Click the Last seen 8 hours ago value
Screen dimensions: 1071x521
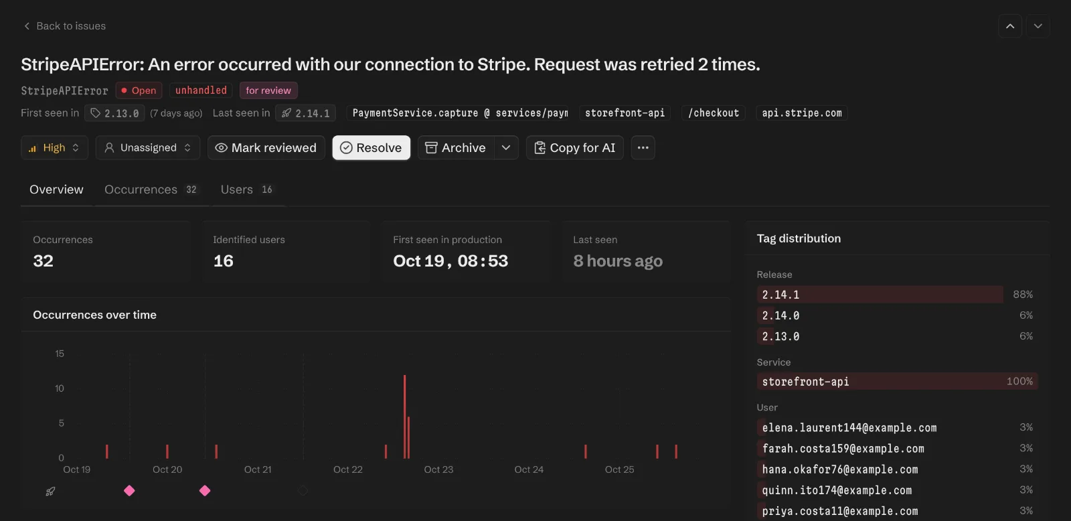pos(618,261)
